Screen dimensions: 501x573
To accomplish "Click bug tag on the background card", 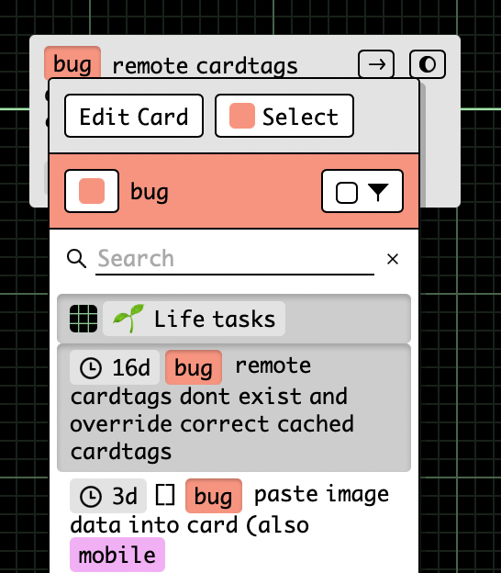I will tap(72, 62).
